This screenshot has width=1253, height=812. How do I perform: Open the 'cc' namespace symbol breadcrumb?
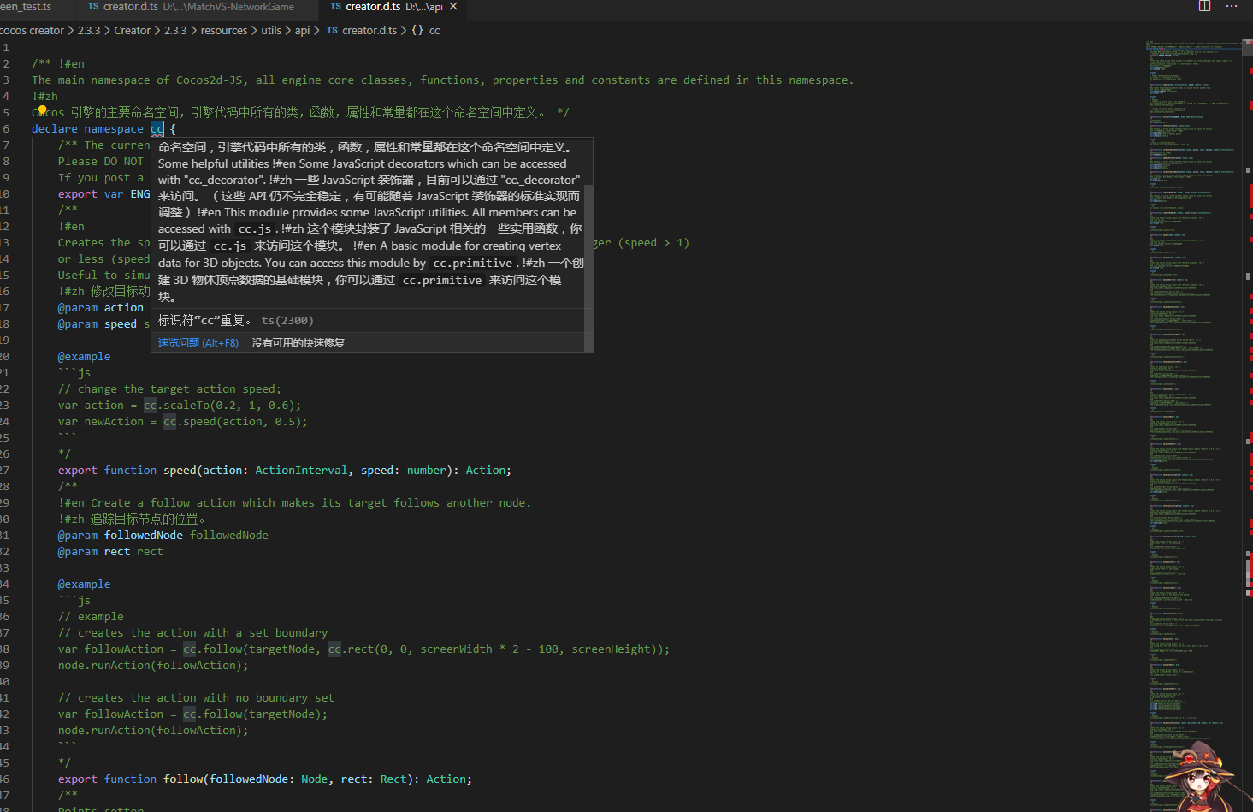426,30
